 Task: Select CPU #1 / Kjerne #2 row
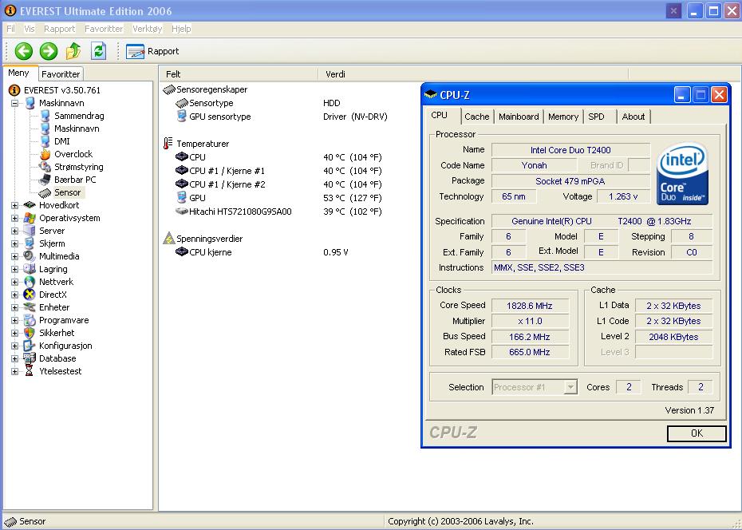pos(278,184)
